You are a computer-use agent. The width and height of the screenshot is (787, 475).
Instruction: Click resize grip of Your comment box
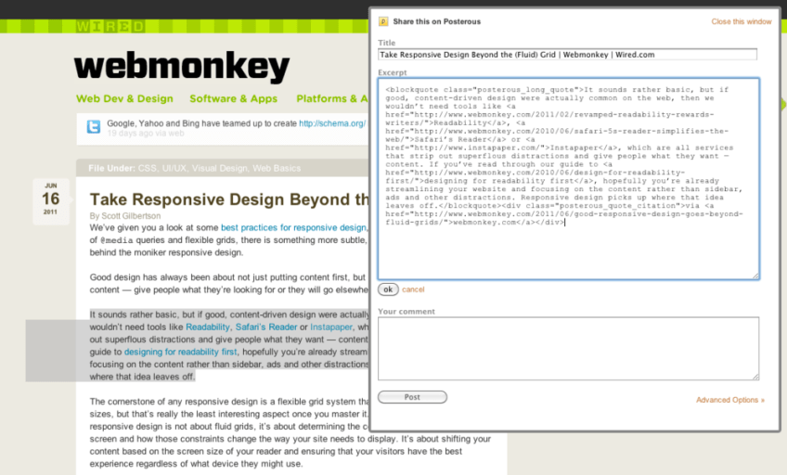coord(755,376)
